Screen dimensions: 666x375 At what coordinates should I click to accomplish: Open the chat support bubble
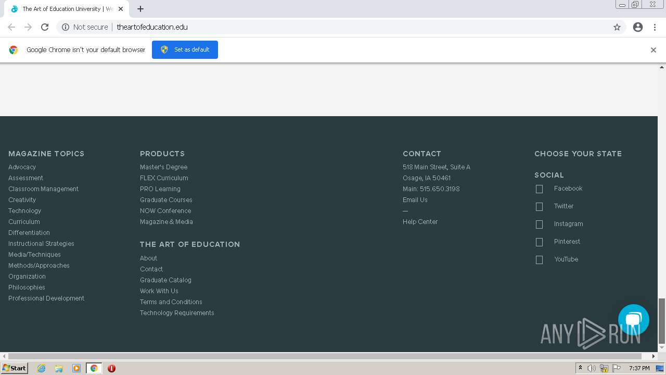click(634, 320)
